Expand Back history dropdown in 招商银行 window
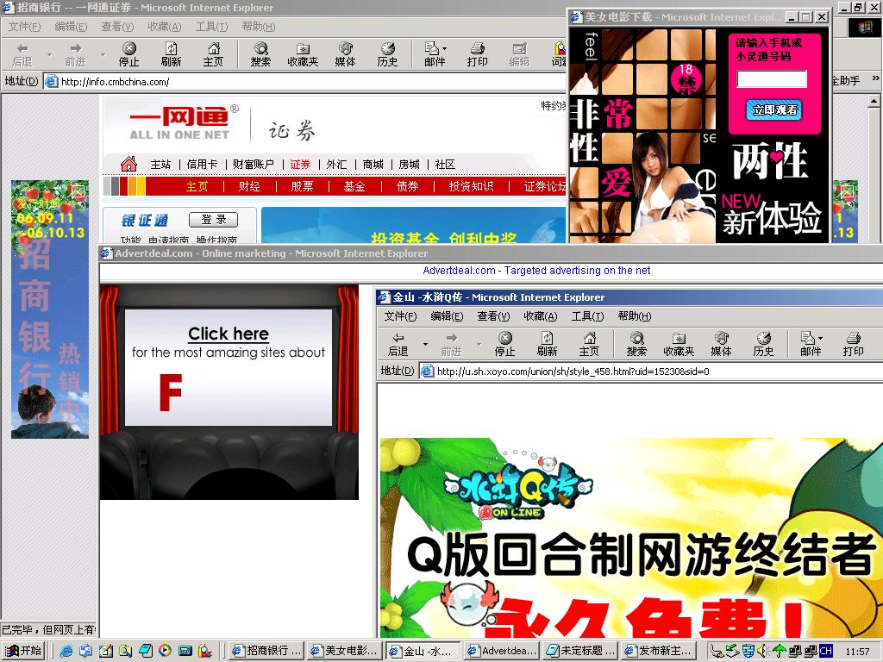Viewport: 883px width, 662px height. pyautogui.click(x=49, y=54)
